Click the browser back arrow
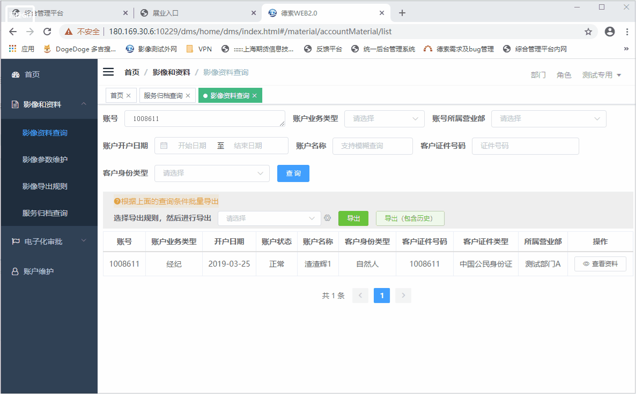Image resolution: width=636 pixels, height=394 pixels. (x=13, y=32)
